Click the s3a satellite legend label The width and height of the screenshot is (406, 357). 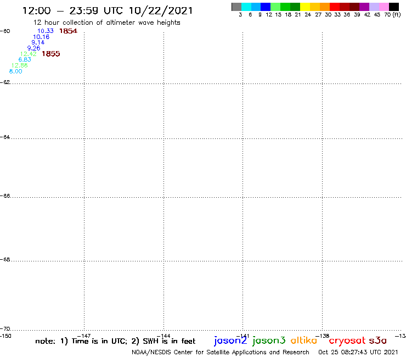click(378, 341)
